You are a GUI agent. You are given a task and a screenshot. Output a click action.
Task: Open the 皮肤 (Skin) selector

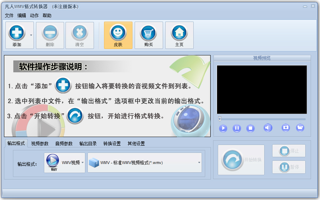pos(118,35)
